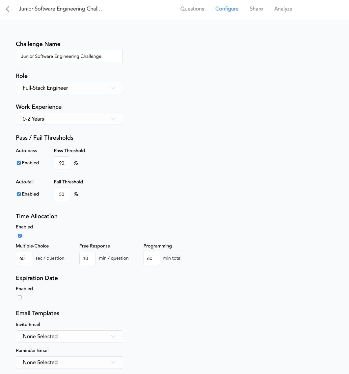Image resolution: width=349 pixels, height=374 pixels.
Task: Open the Role dropdown chevron
Action: coord(113,88)
